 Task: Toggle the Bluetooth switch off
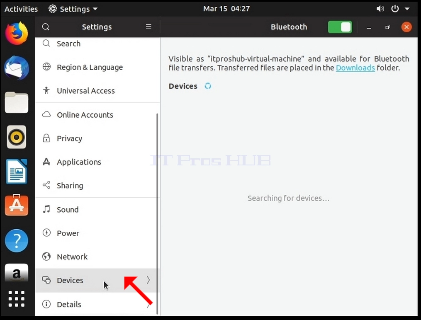click(x=340, y=27)
